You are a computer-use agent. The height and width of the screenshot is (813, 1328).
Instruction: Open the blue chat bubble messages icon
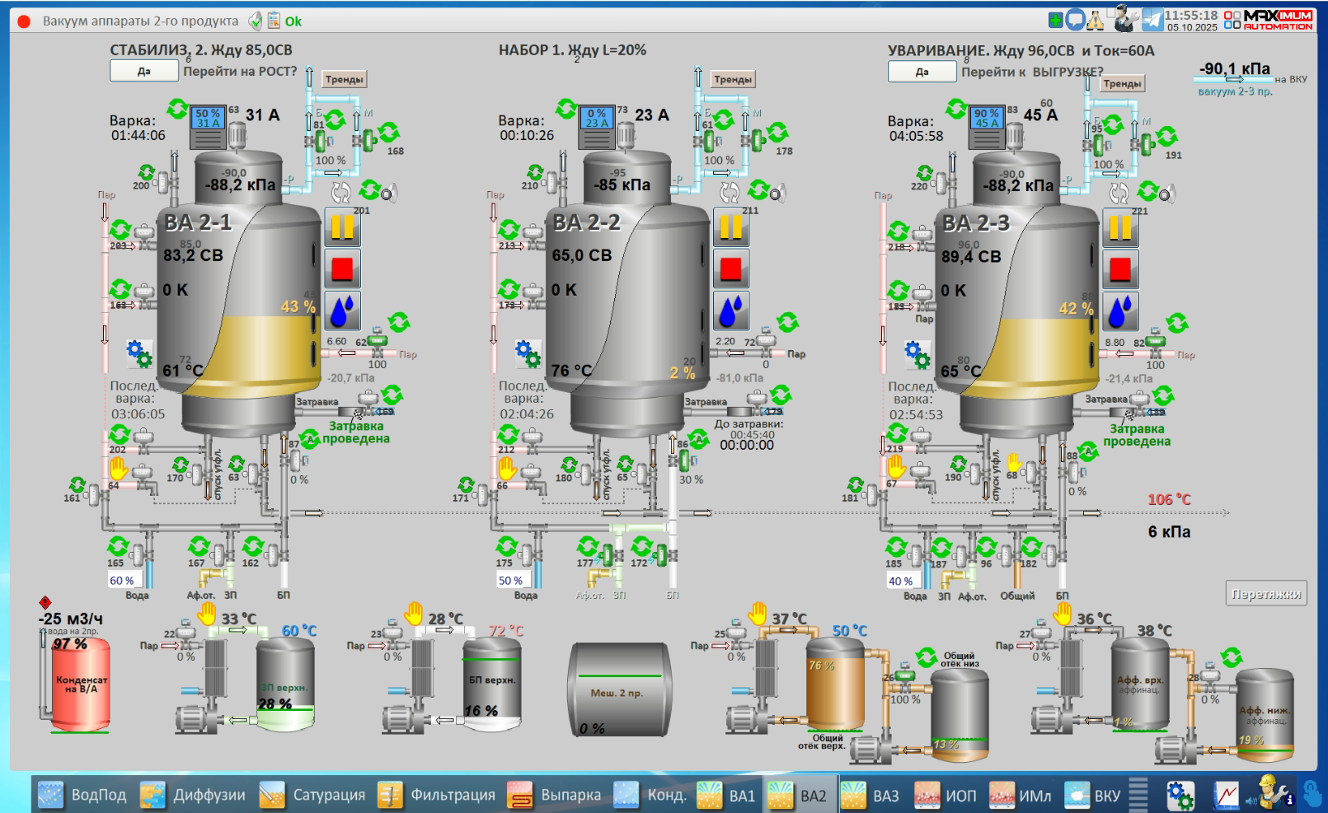pyautogui.click(x=1075, y=20)
